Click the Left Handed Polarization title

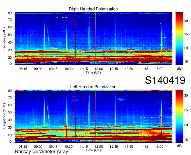(93, 87)
